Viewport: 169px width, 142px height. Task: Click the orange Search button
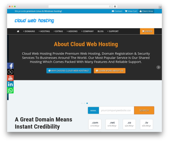[x=144, y=110]
